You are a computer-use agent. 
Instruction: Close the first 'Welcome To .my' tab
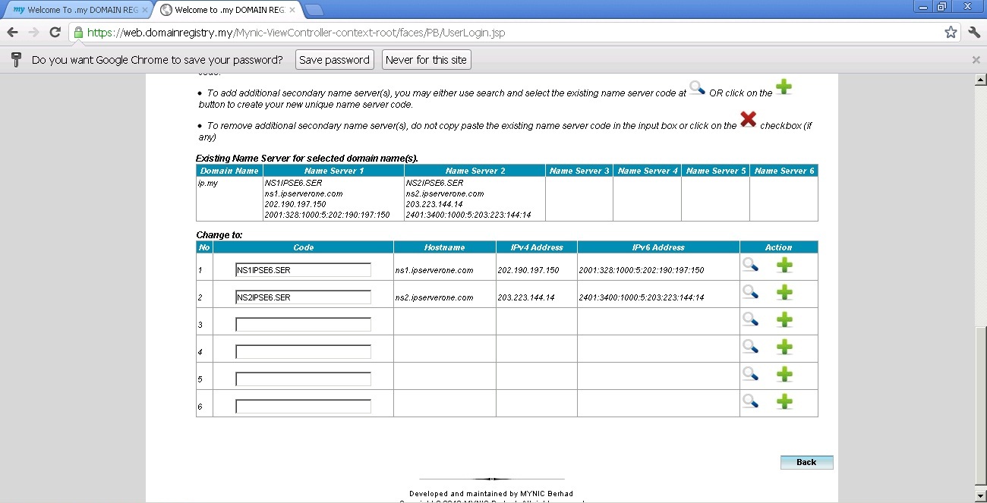pos(145,10)
